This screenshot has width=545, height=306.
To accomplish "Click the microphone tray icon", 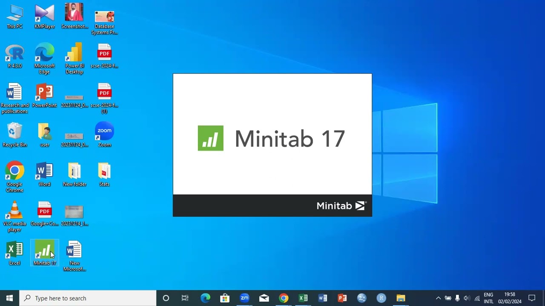I will [457, 298].
